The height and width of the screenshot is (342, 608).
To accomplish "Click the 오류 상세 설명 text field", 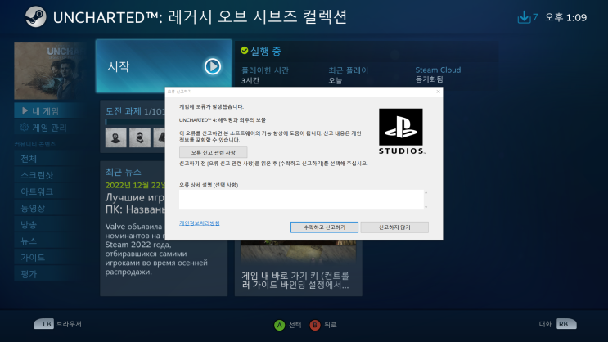I will click(x=301, y=200).
